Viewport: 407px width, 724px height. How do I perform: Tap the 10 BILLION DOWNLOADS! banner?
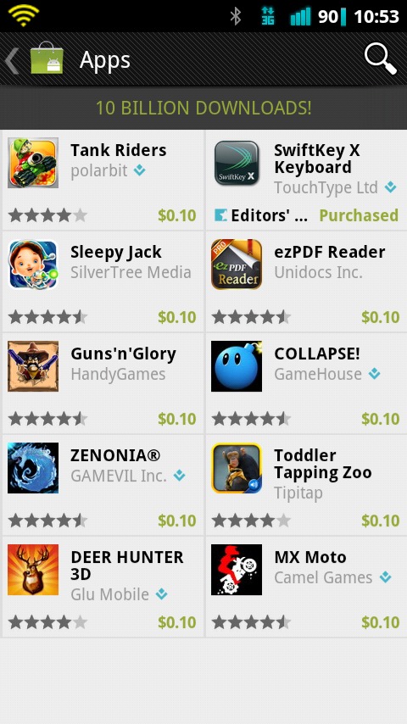pos(203,108)
